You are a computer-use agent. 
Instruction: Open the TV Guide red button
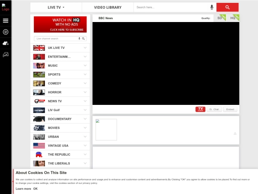pos(200,109)
